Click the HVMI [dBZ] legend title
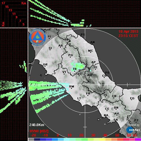The height and width of the screenshot is (141, 141). (x=39, y=131)
